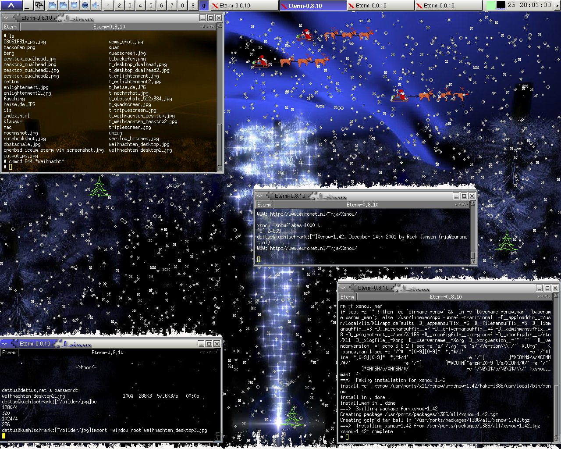Open window menu of the ls listing Eterm
Screen dimensions: 561x449
6,18
